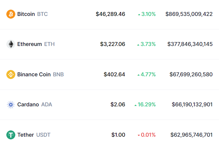This screenshot has height=149, width=219.
Task: Click the Tether green logo icon
Action: click(x=11, y=135)
